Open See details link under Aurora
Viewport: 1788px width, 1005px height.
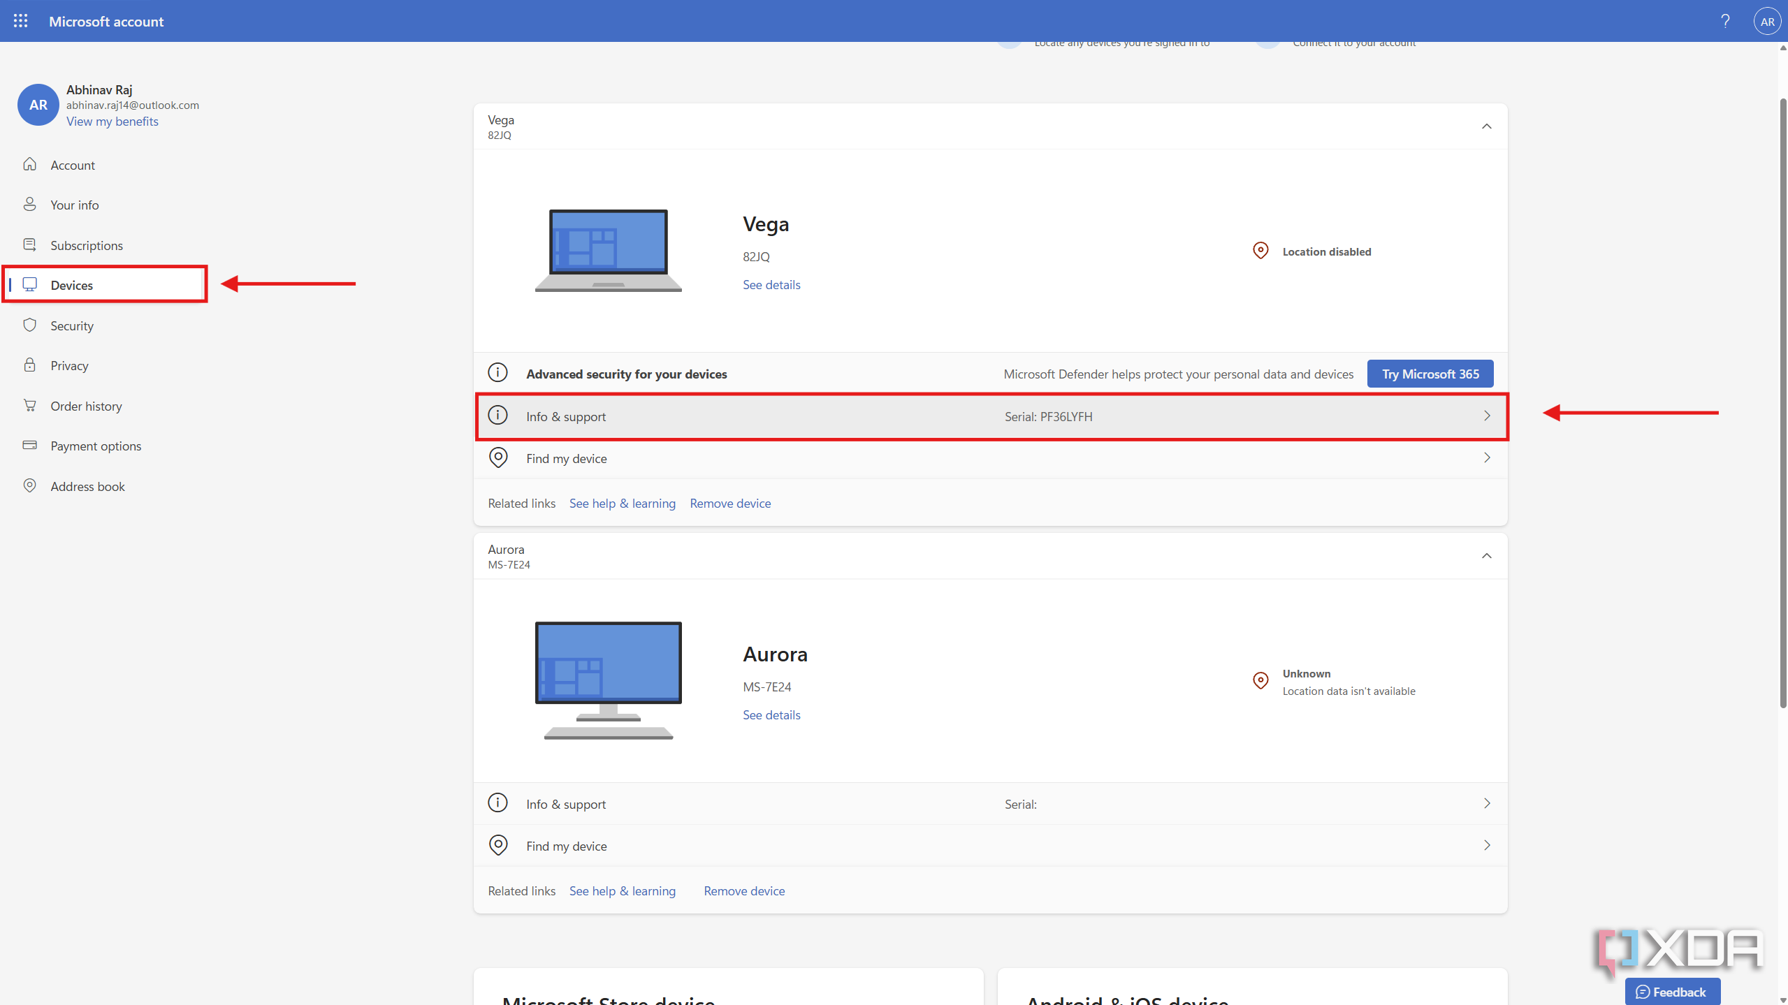click(x=771, y=715)
